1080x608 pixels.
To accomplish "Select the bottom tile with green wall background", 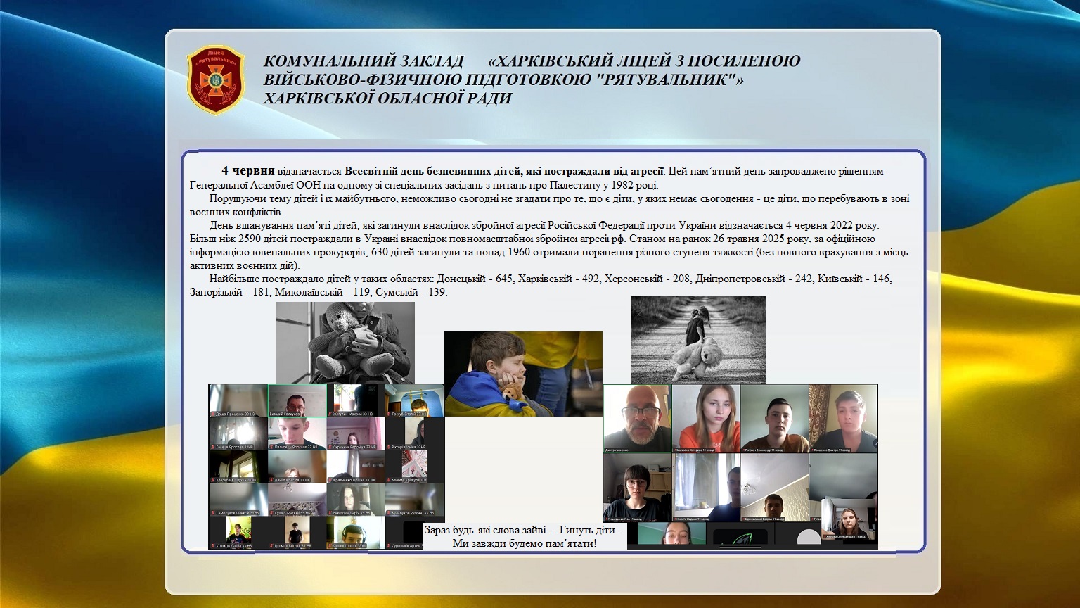I will (x=671, y=533).
